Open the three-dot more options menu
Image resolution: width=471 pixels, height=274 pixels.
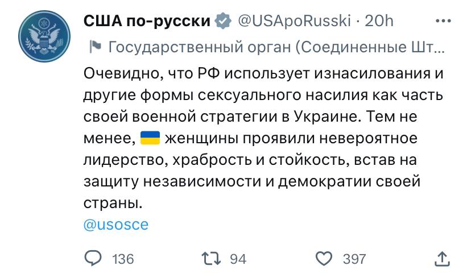443,22
